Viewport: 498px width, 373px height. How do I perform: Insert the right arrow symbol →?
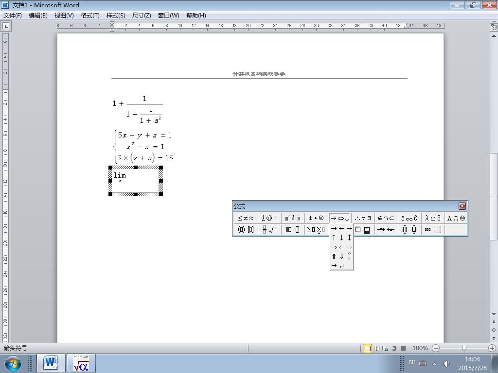point(334,228)
